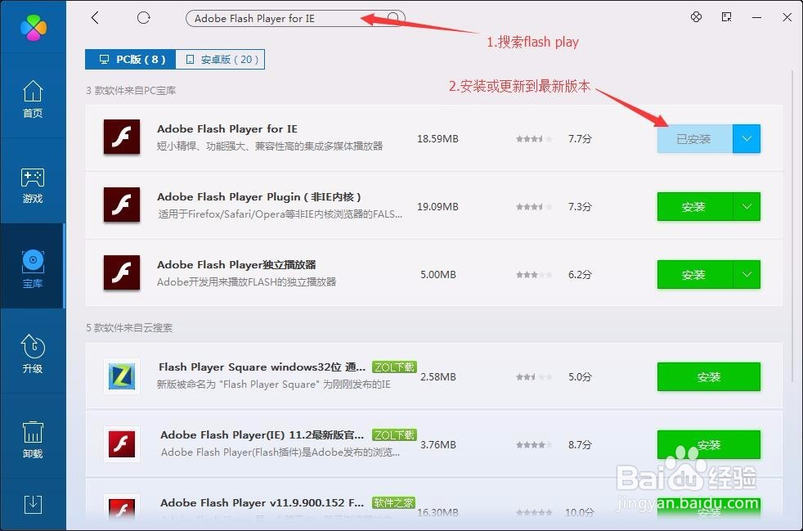This screenshot has height=531, width=803.
Task: Open the skin settings icon in title bar
Action: coord(696,17)
